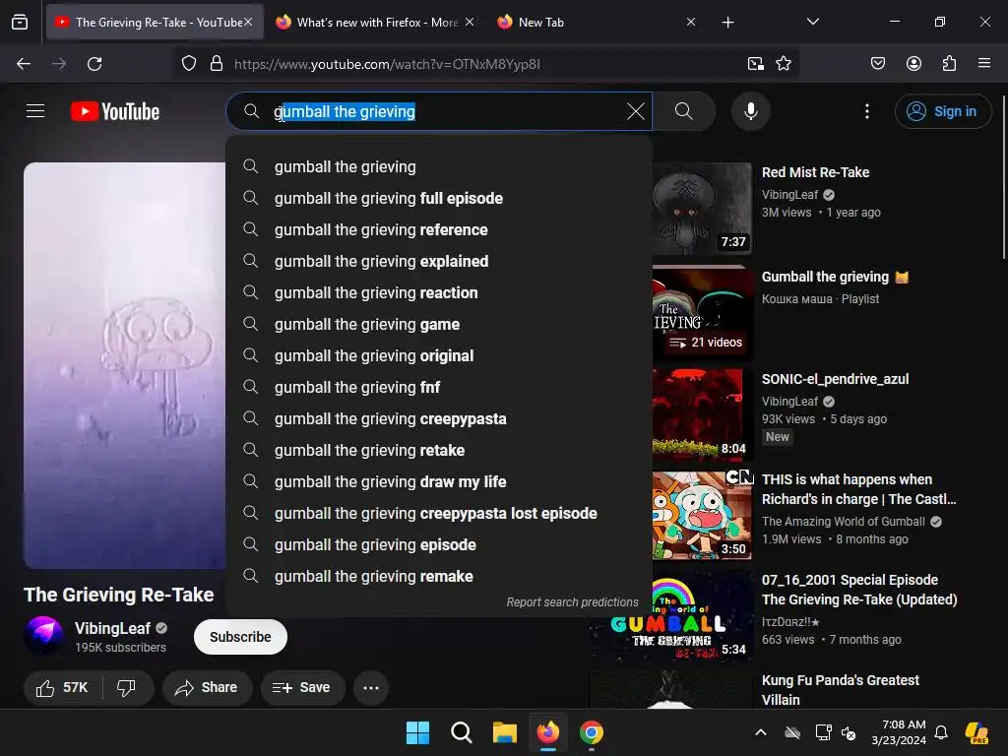Image resolution: width=1008 pixels, height=756 pixels.
Task: Click Report search predictions link
Action: [x=572, y=601]
